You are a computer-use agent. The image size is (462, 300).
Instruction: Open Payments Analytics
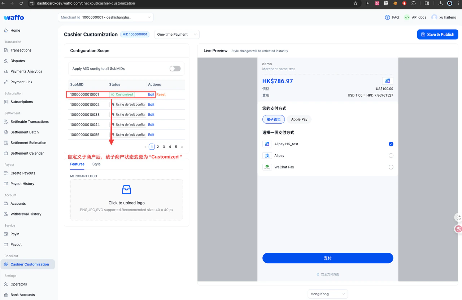tap(26, 71)
